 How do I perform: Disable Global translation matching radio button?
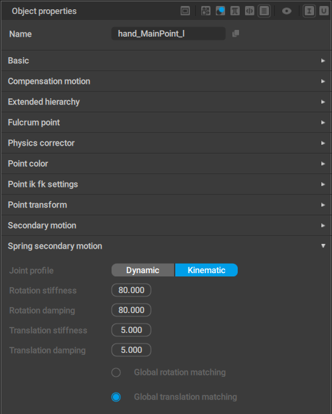click(x=116, y=397)
